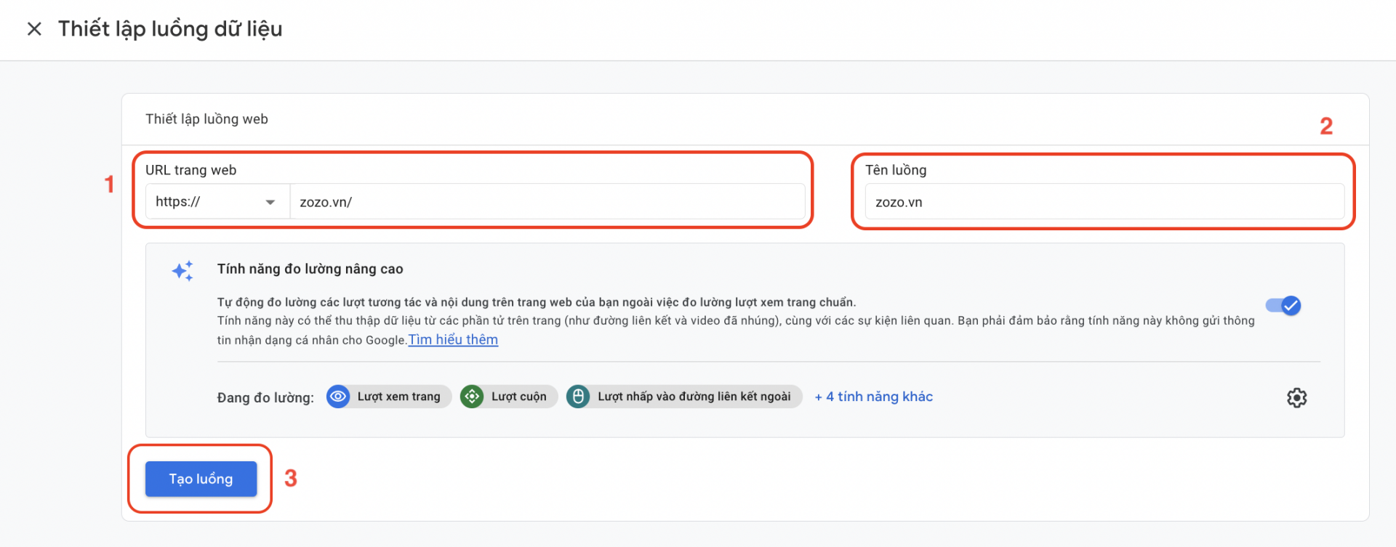Click the Lượt cuộn chip label

(x=518, y=397)
